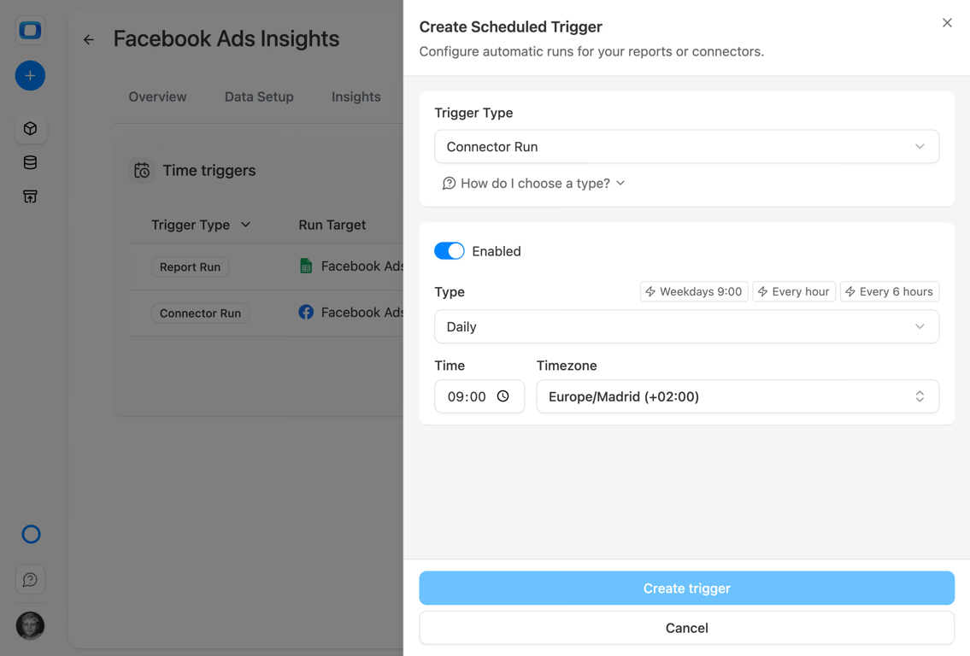
Task: Apply the Every hour preset
Action: click(794, 292)
